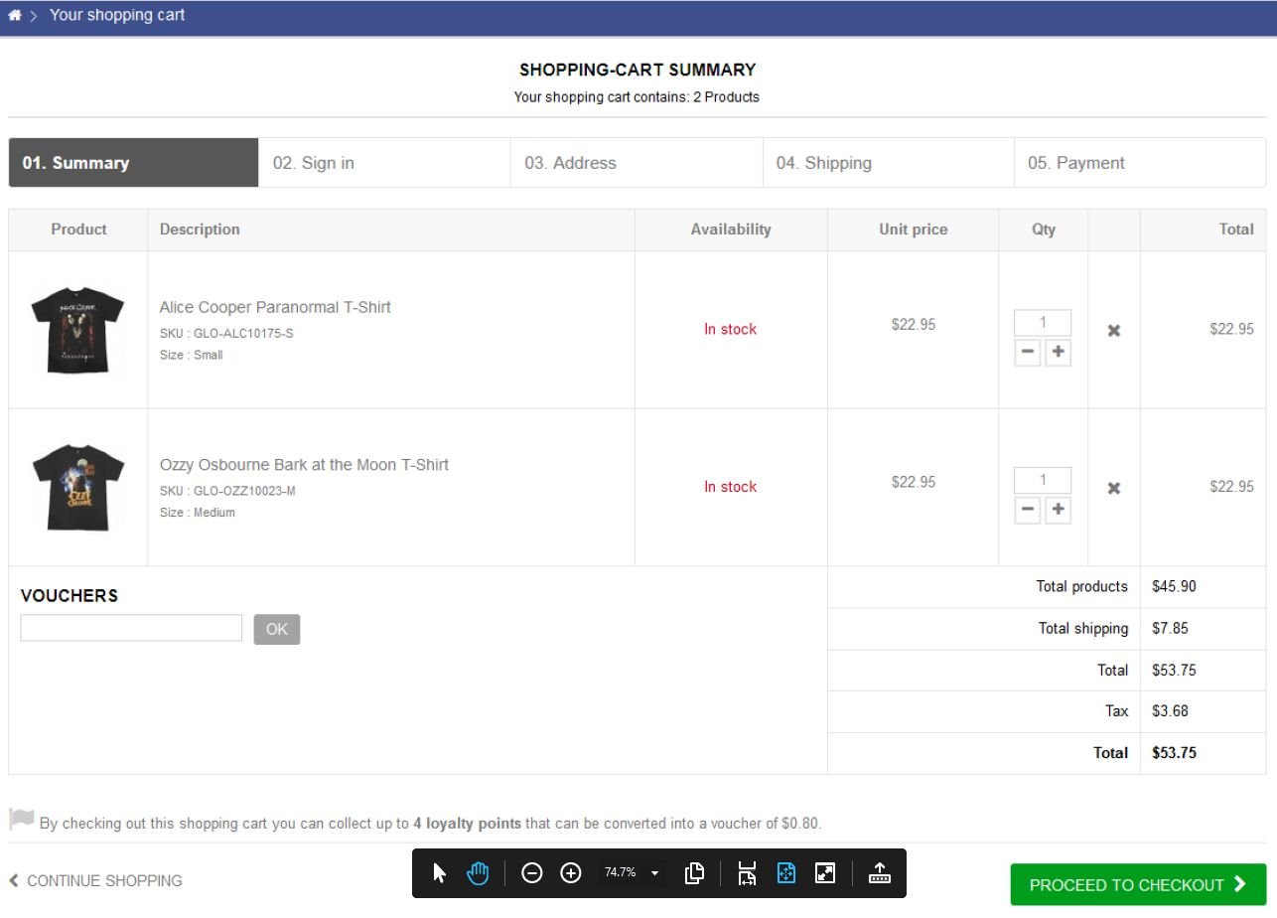Click "Your shopping cart contains: 2 Products"
The width and height of the screenshot is (1277, 918).
[x=637, y=97]
